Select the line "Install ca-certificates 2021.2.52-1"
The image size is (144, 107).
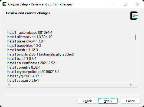(32, 63)
